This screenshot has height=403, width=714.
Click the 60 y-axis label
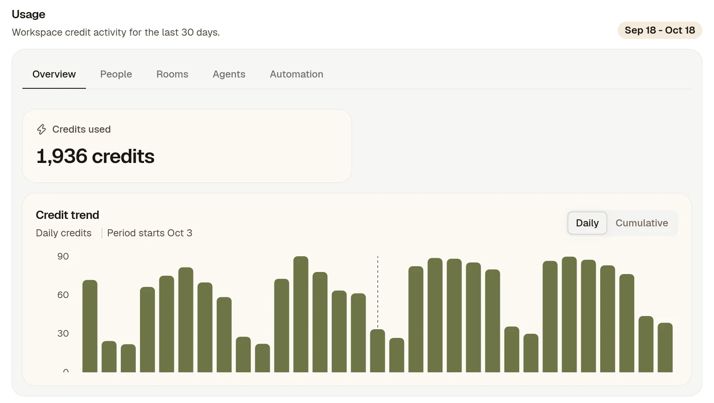pos(63,295)
